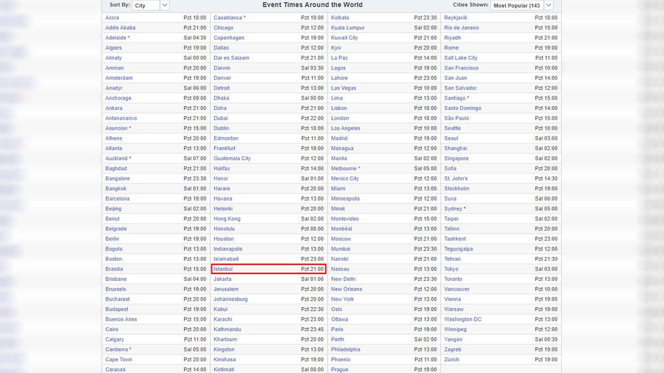664x373 pixels.
Task: Open the Reykjavik city page
Action: [x=456, y=17]
